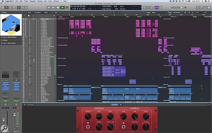Adjust the horizontal zoom slider
The width and height of the screenshot is (212, 133).
[x=206, y=12]
